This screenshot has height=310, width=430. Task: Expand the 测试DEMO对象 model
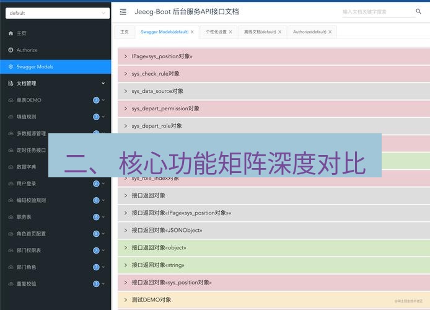(x=274, y=300)
